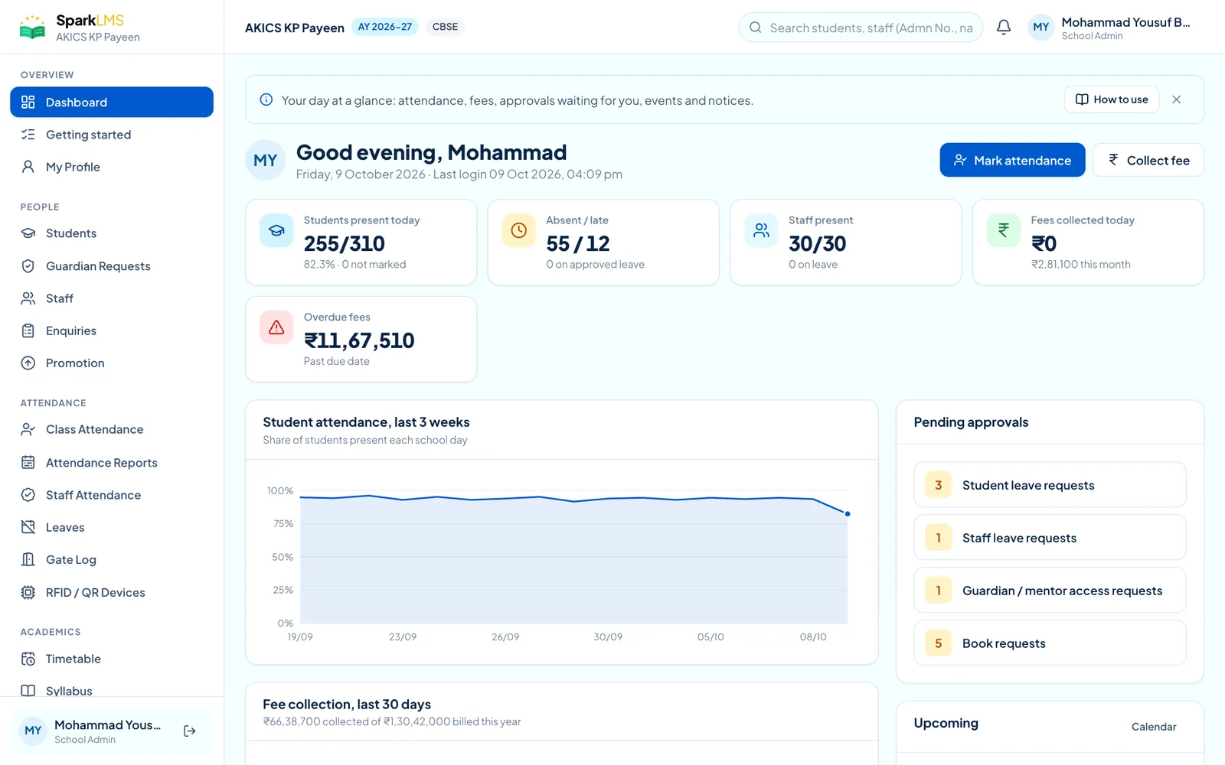Click the Class Attendance icon
Image resolution: width=1225 pixels, height=765 pixels.
coord(28,429)
